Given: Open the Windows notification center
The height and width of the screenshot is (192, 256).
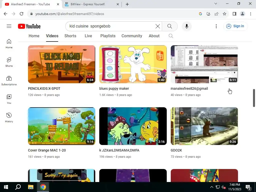Looking at the screenshot, I should pyautogui.click(x=248, y=187).
